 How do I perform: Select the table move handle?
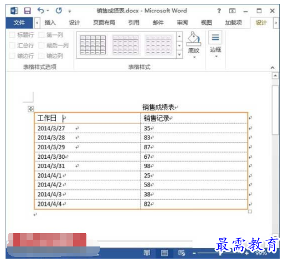click(31, 109)
